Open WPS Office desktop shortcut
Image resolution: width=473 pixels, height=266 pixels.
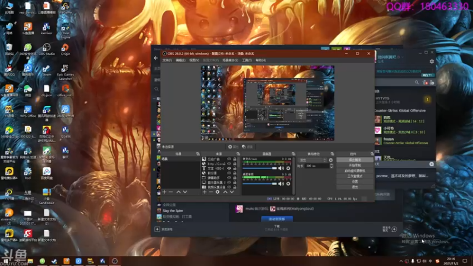click(28, 112)
